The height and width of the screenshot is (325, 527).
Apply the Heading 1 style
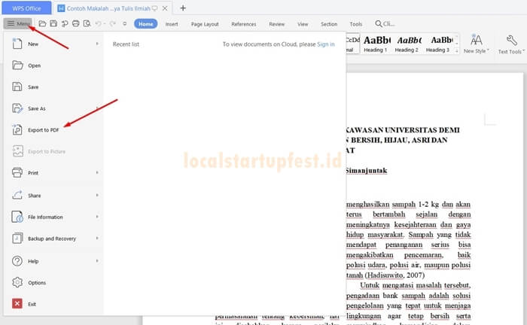[x=376, y=44]
